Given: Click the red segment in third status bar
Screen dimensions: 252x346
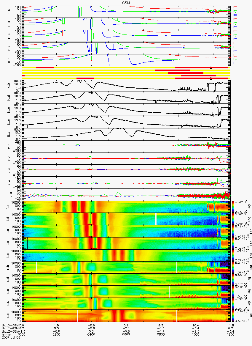Looking at the screenshot, I should pyautogui.click(x=186, y=73).
